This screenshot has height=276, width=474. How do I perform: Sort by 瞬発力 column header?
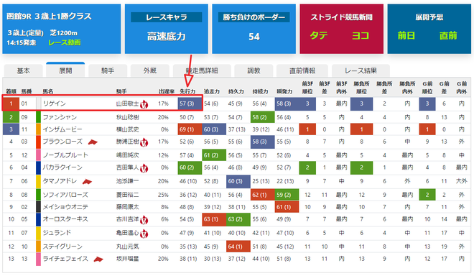click(x=284, y=91)
